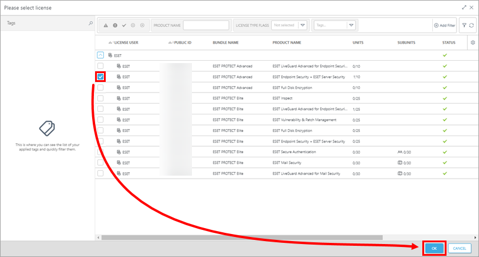This screenshot has height=257, width=479.
Task: Click the "ESET Inspect" product name cell
Action: (x=282, y=98)
